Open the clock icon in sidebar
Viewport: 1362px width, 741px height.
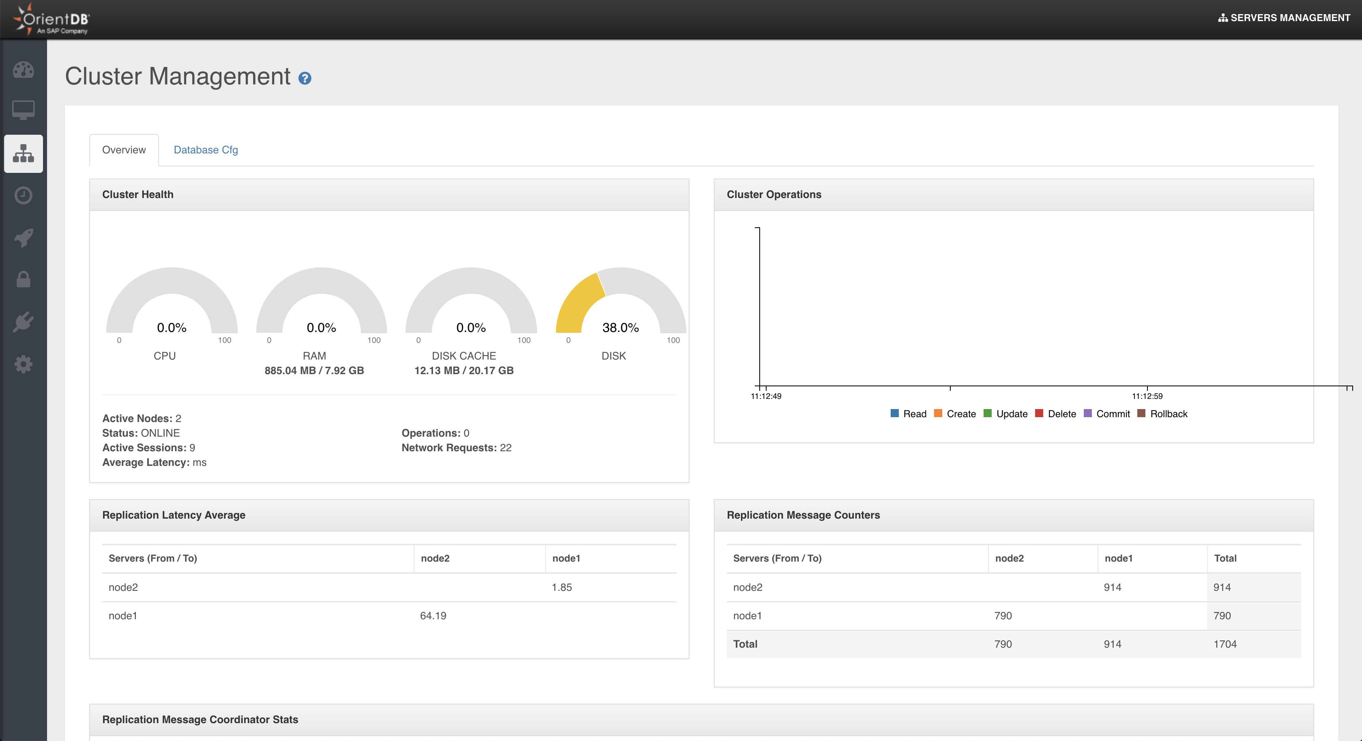[x=23, y=195]
